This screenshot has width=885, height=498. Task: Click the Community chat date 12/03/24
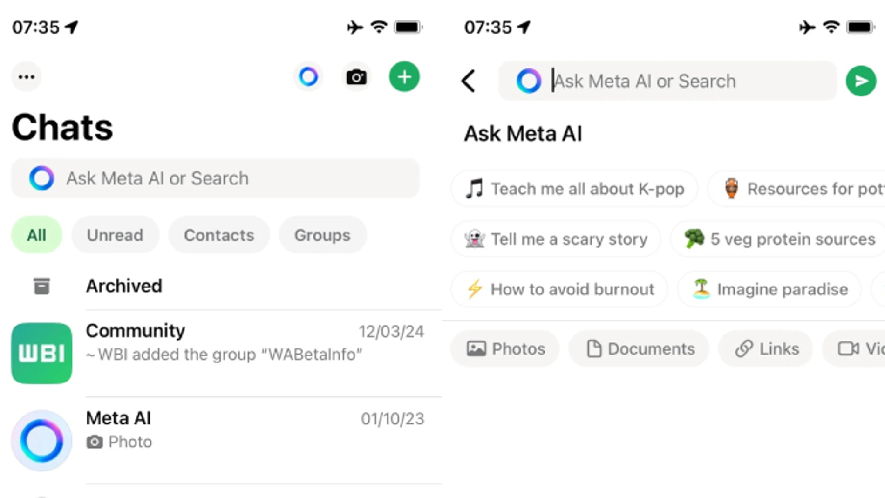391,332
